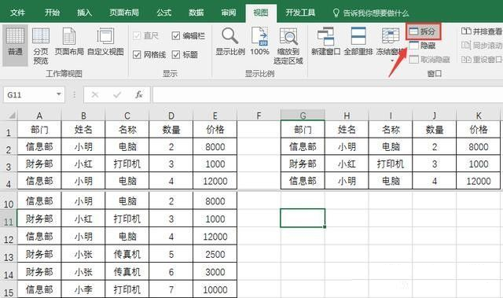503x298 pixels.
Task: Open the Page Layout (页面布局) ribbon tab
Action: pos(124,13)
